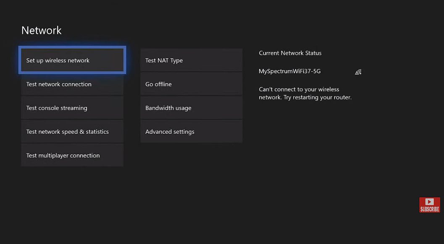
Task: Click the YouTube Subscribe icon
Action: 429,205
